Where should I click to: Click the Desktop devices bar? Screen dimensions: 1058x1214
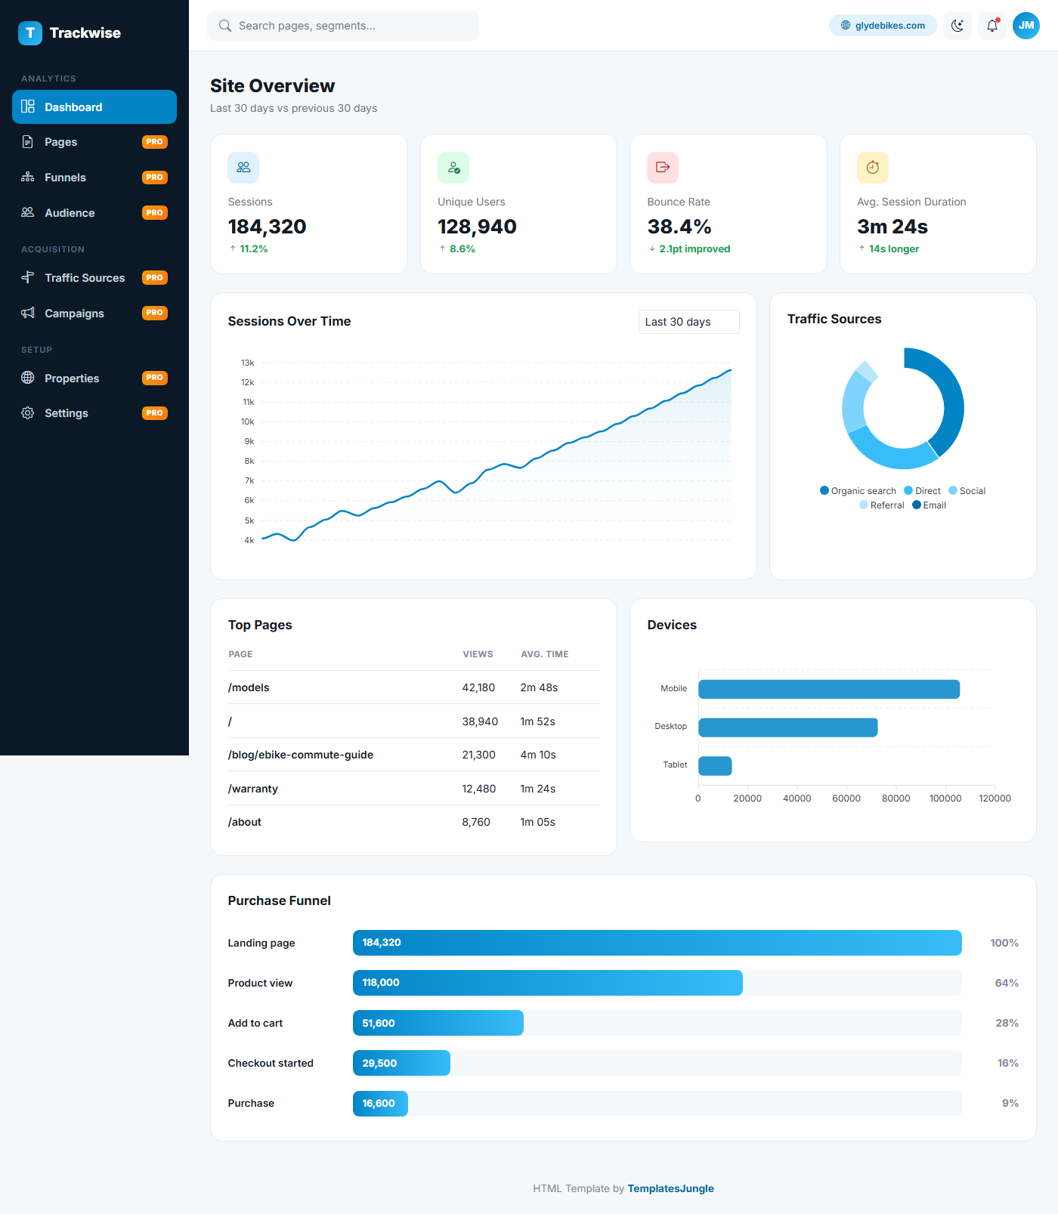[x=788, y=727]
